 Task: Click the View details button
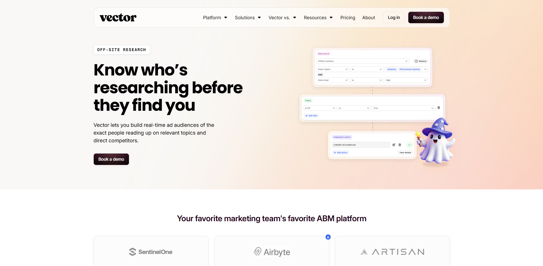coord(405,153)
